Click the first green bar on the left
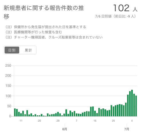 (15, 112)
